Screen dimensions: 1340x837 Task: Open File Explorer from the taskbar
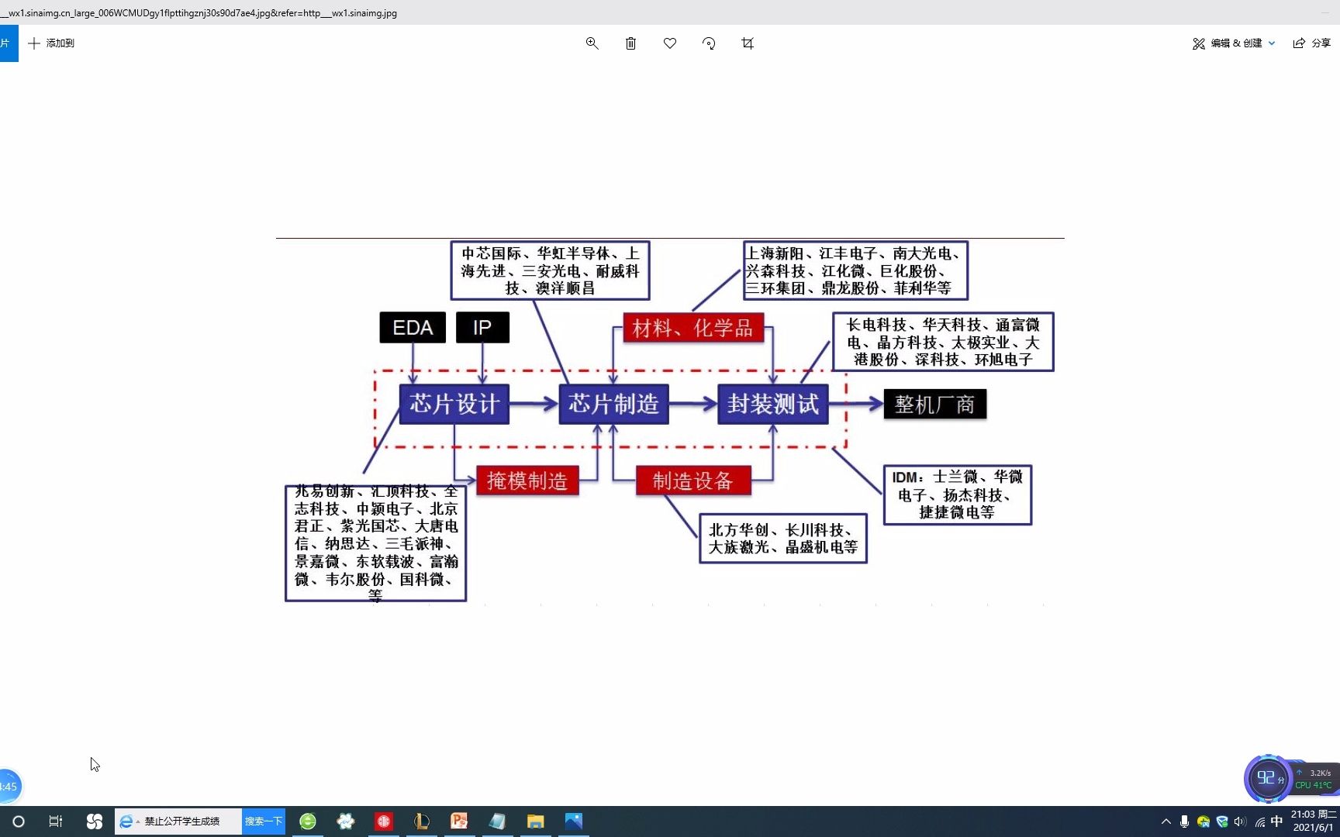coord(536,821)
